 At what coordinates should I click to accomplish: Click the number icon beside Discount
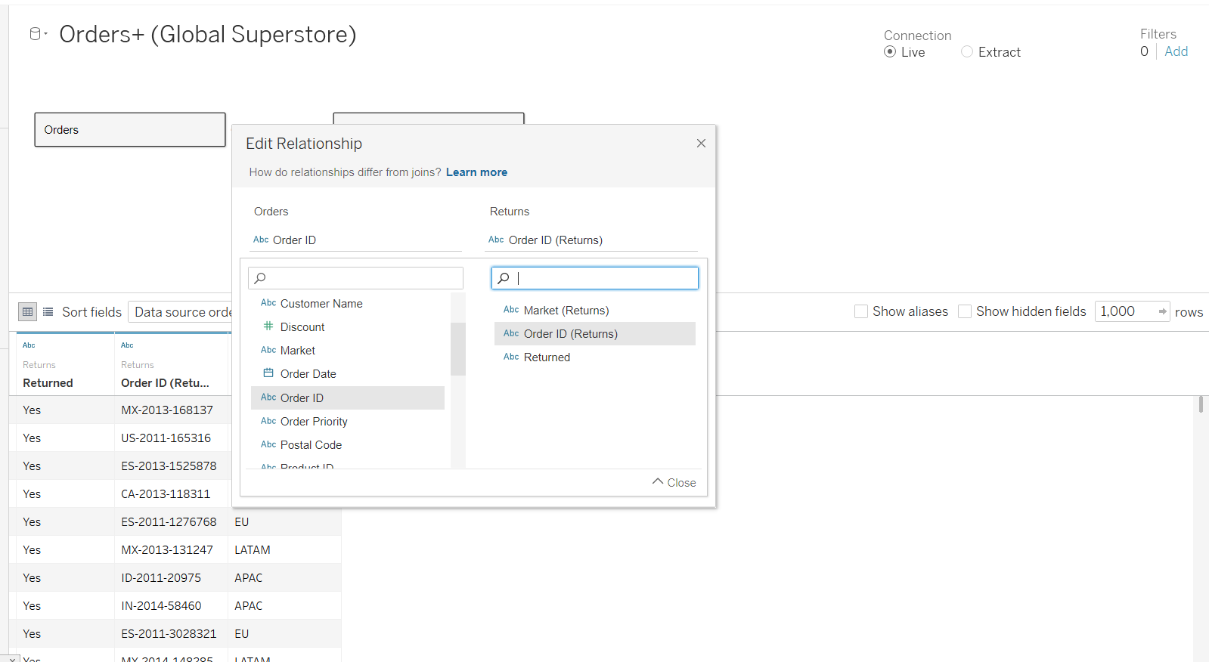(268, 326)
